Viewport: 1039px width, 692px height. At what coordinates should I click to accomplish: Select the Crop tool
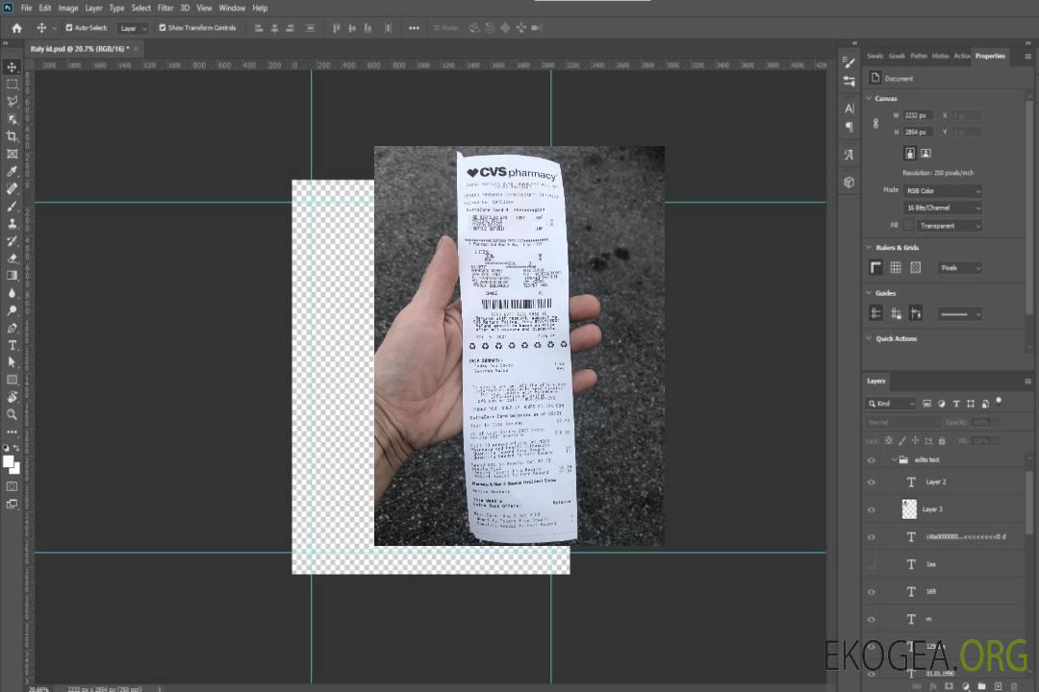pyautogui.click(x=12, y=136)
